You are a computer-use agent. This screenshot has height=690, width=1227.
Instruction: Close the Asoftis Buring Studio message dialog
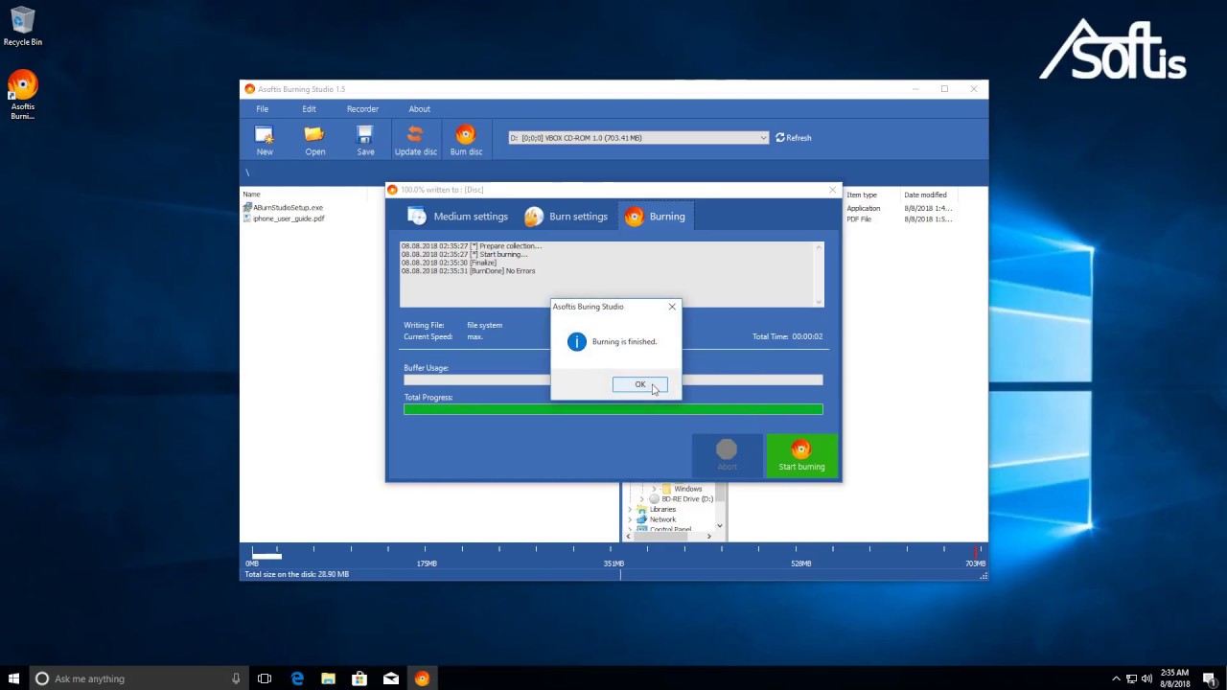click(672, 307)
